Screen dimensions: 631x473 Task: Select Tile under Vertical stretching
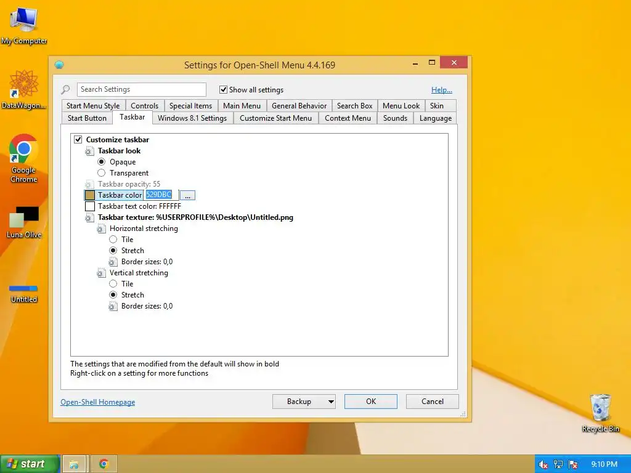pyautogui.click(x=113, y=283)
